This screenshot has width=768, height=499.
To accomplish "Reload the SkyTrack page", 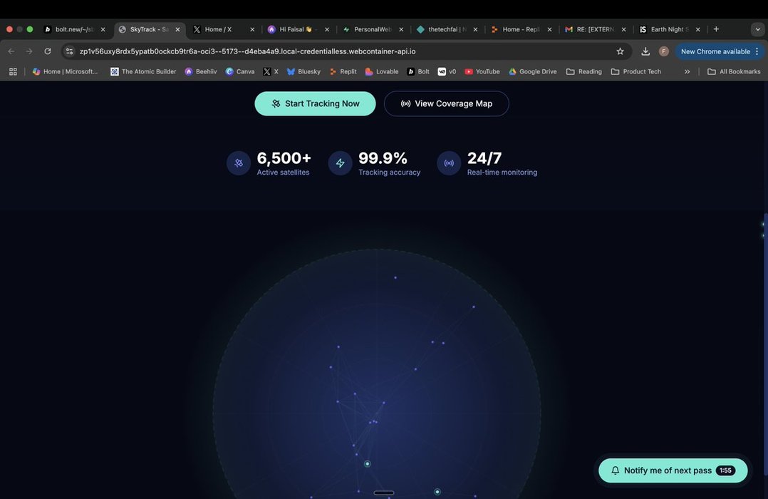I will tap(48, 51).
